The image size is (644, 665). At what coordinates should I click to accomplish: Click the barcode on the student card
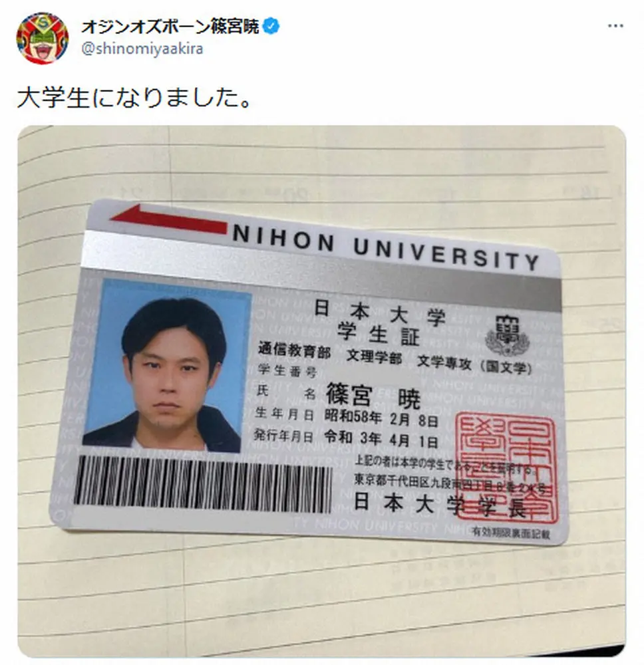click(203, 484)
